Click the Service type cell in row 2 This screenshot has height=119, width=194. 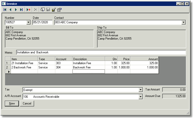point(46,67)
